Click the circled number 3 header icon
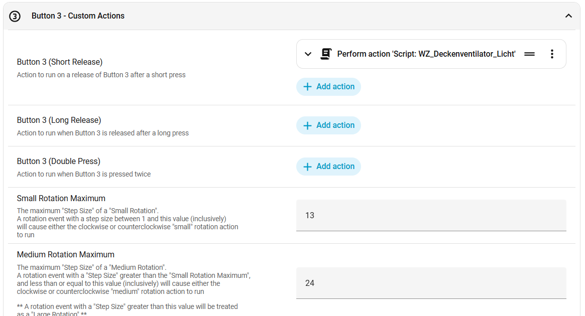The image size is (585, 316). pyautogui.click(x=15, y=16)
